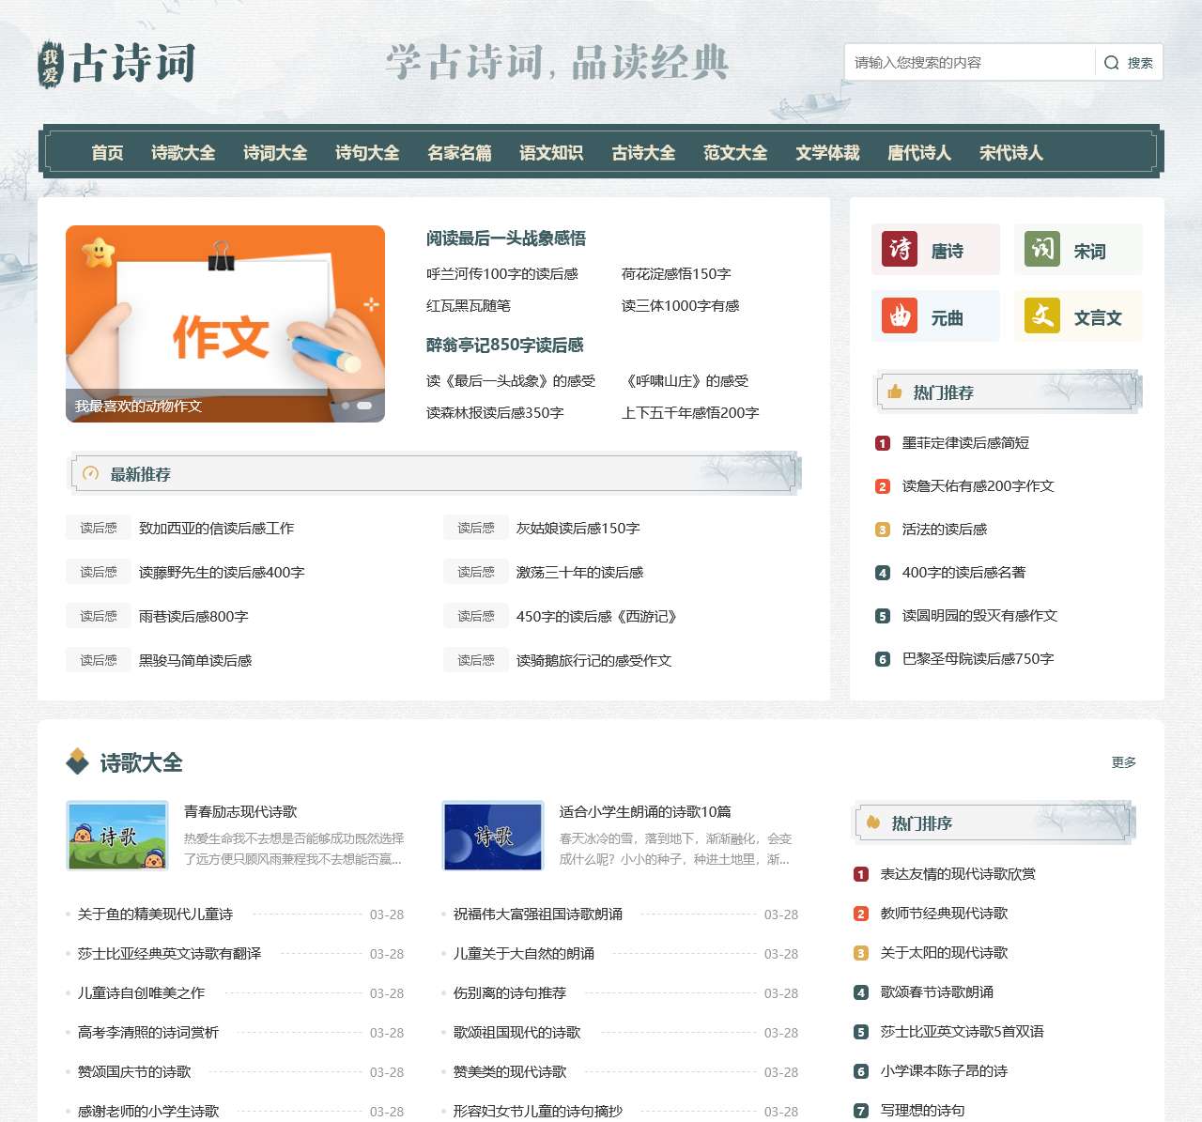Click the 我爱古诗词 site logo
This screenshot has width=1202, height=1122.
click(x=117, y=61)
